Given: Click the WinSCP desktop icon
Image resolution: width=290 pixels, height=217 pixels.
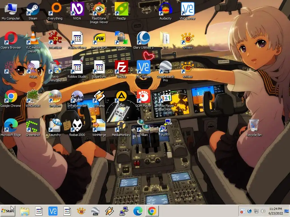Looking at the screenshot, I should (121, 40).
